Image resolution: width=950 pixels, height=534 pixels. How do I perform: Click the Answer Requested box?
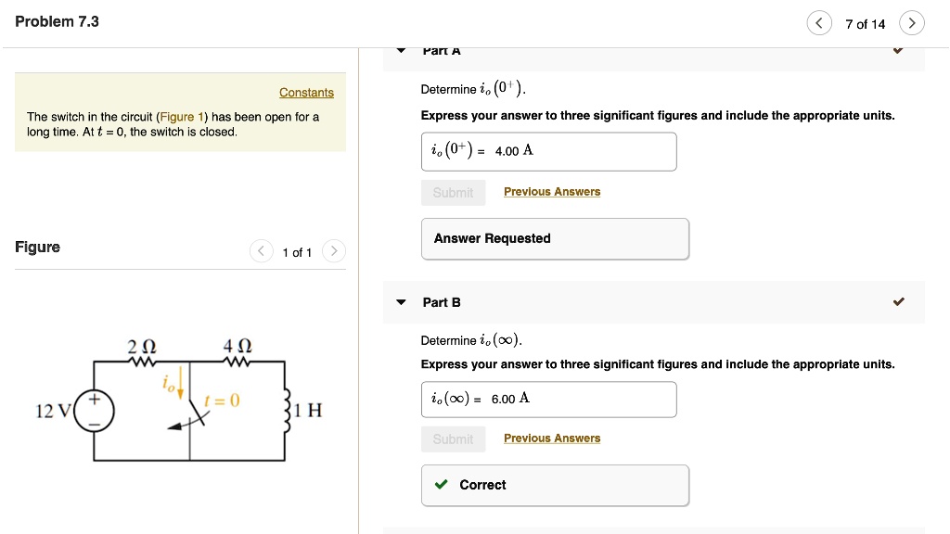[555, 238]
